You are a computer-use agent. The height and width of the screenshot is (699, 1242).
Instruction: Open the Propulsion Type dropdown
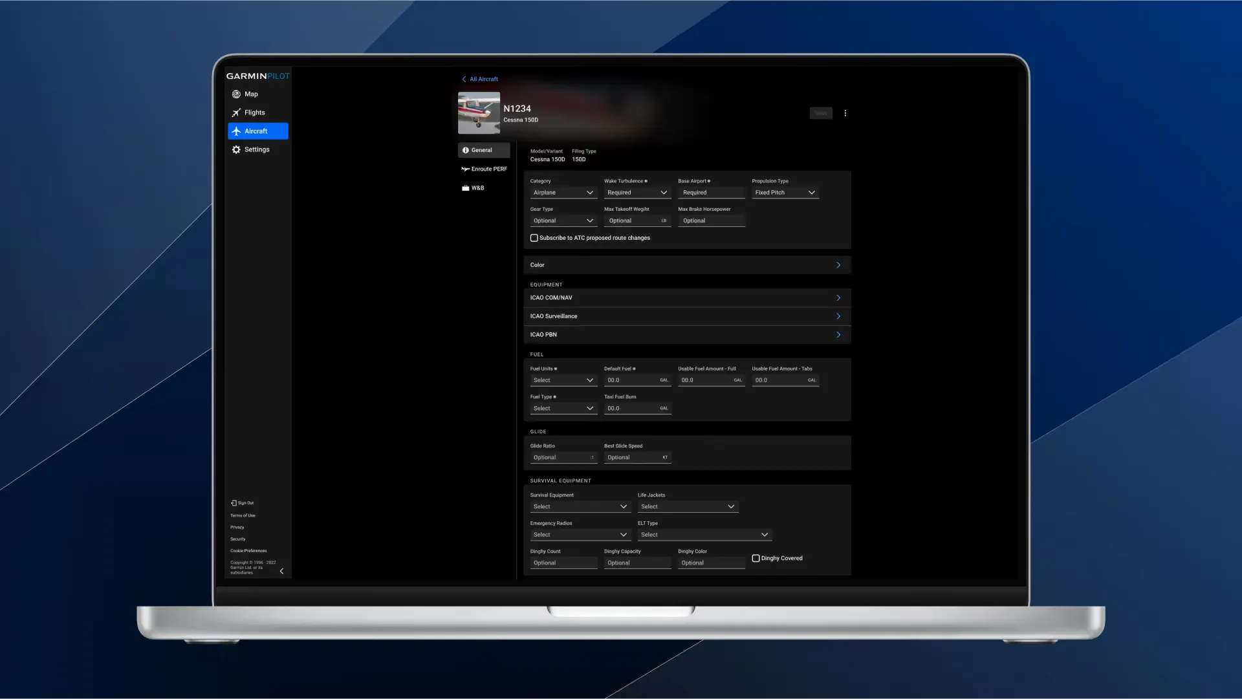click(x=785, y=193)
